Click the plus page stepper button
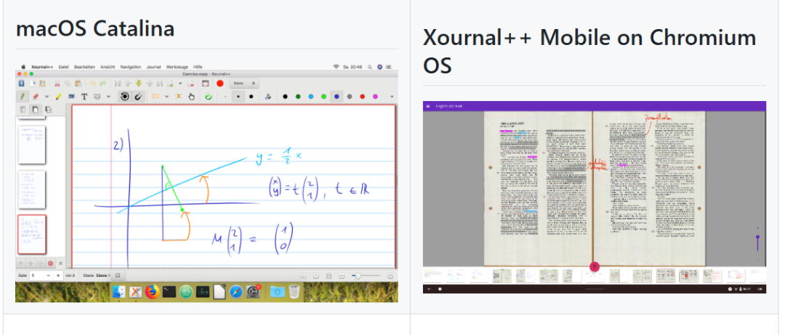 coord(59,275)
